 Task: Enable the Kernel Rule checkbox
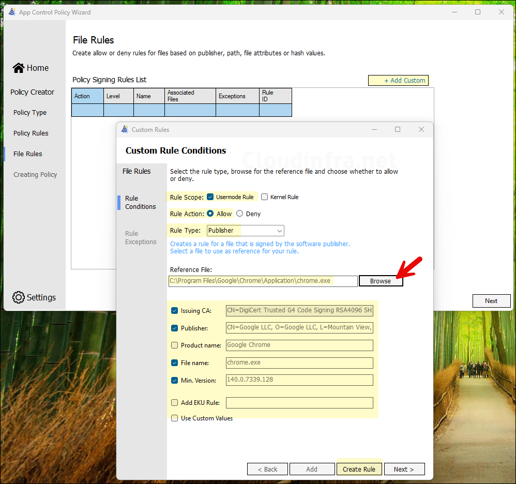tap(265, 197)
